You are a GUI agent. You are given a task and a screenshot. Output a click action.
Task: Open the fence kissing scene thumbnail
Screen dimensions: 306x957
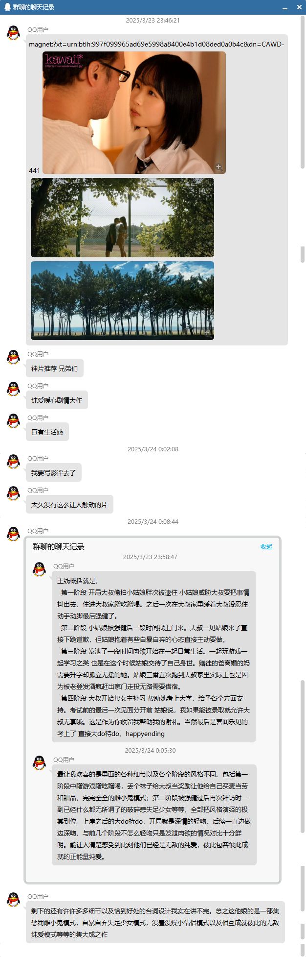pyautogui.click(x=122, y=218)
